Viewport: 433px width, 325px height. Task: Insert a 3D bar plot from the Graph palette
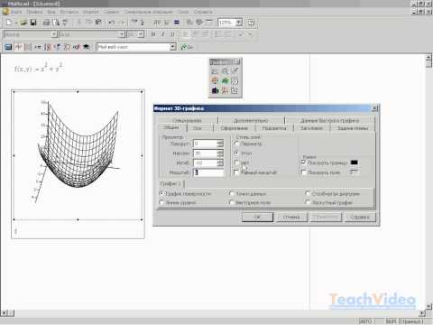(x=215, y=90)
